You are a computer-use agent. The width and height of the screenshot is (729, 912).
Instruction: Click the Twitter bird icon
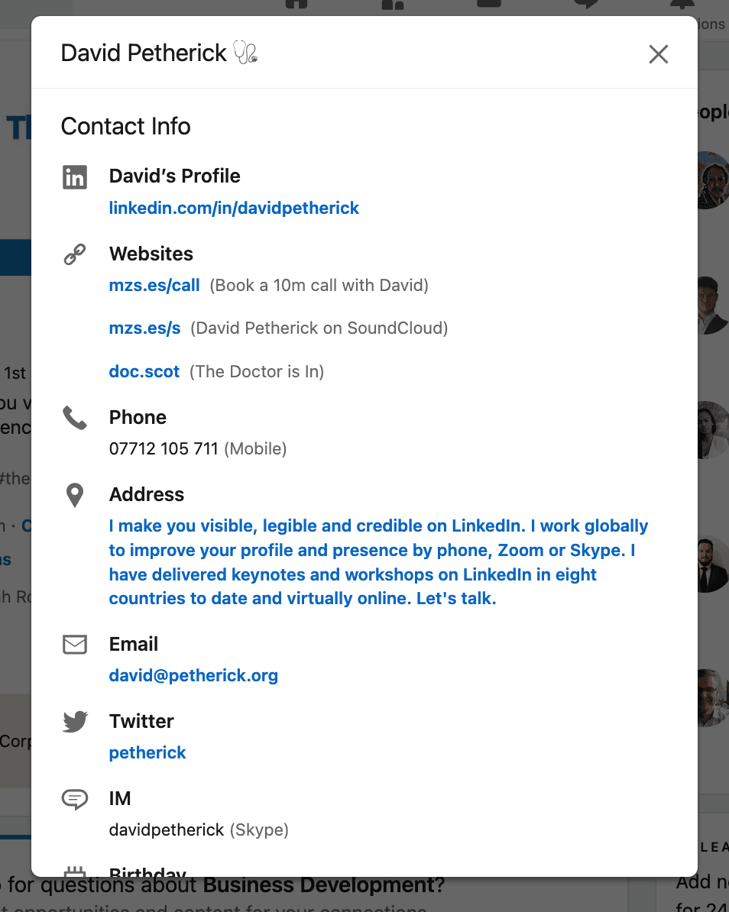point(74,721)
